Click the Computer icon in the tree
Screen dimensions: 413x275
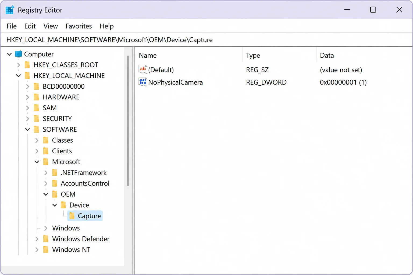[18, 54]
